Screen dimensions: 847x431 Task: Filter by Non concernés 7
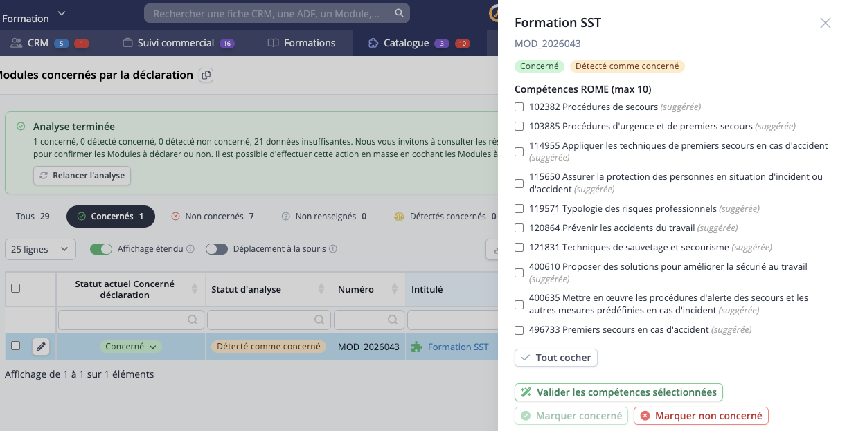click(213, 216)
